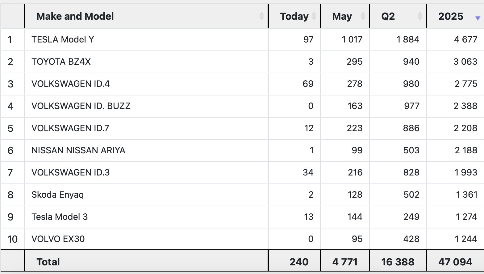
Task: Click the sort arrows beside Q2
Action: [x=420, y=16]
